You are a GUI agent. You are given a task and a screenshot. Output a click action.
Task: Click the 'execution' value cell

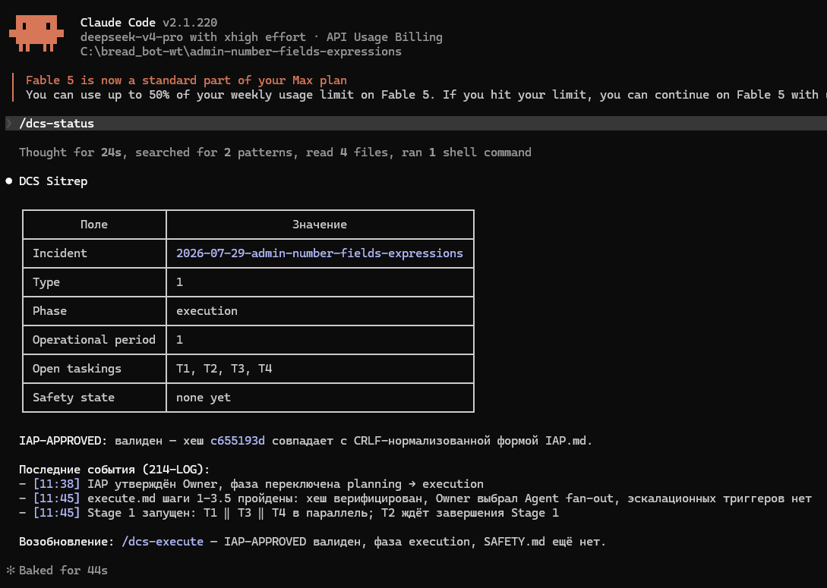click(x=320, y=311)
